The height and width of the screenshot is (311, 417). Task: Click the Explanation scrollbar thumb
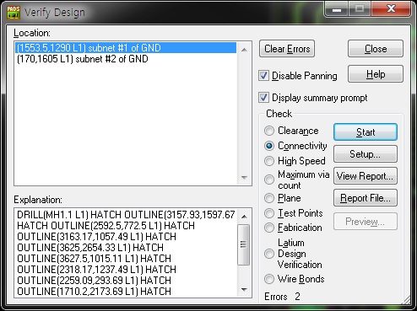click(244, 244)
